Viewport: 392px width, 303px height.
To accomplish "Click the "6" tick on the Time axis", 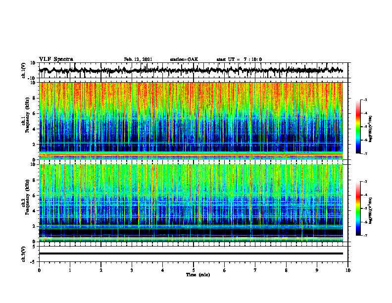I will (x=225, y=270).
